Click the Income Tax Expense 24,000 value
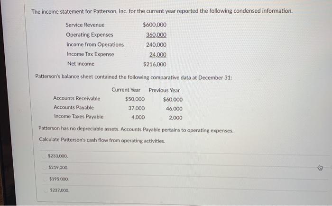Viewport: 332px width, 206px height. pos(158,55)
